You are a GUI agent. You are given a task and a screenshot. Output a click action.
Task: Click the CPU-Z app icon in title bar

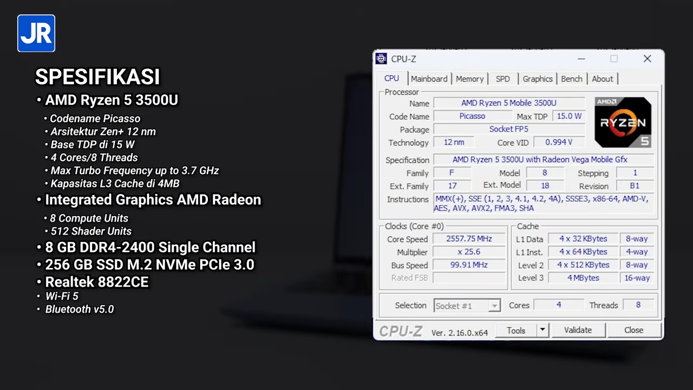[381, 58]
